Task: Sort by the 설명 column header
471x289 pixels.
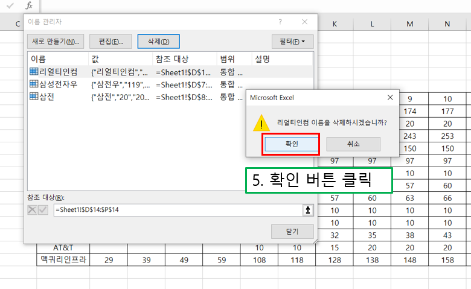Action: [x=282, y=59]
